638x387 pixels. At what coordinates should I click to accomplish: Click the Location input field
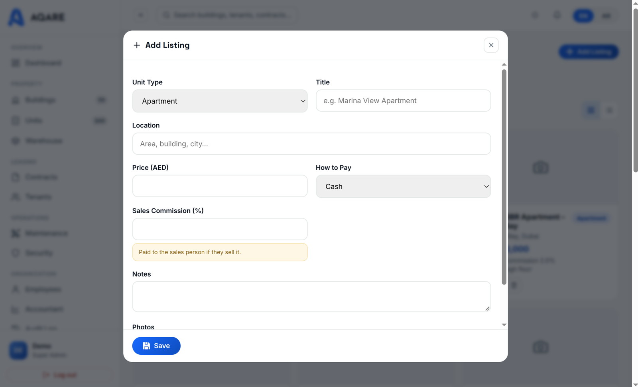click(311, 143)
